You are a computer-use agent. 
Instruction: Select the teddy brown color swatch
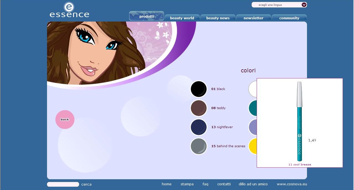[x=199, y=108]
